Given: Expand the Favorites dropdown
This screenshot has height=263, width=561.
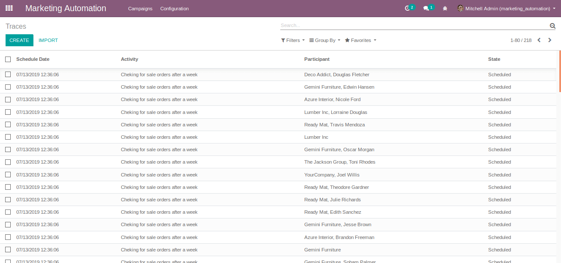Looking at the screenshot, I should [360, 40].
